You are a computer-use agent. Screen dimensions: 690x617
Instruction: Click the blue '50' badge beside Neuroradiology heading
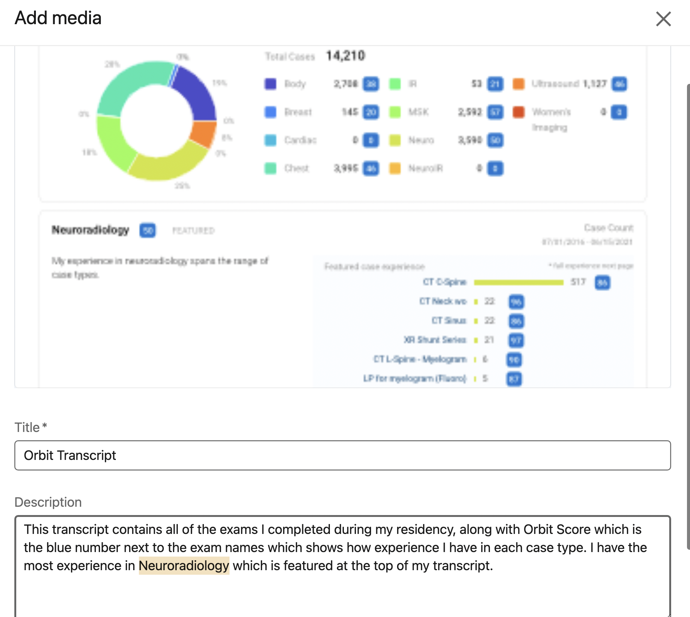point(148,230)
